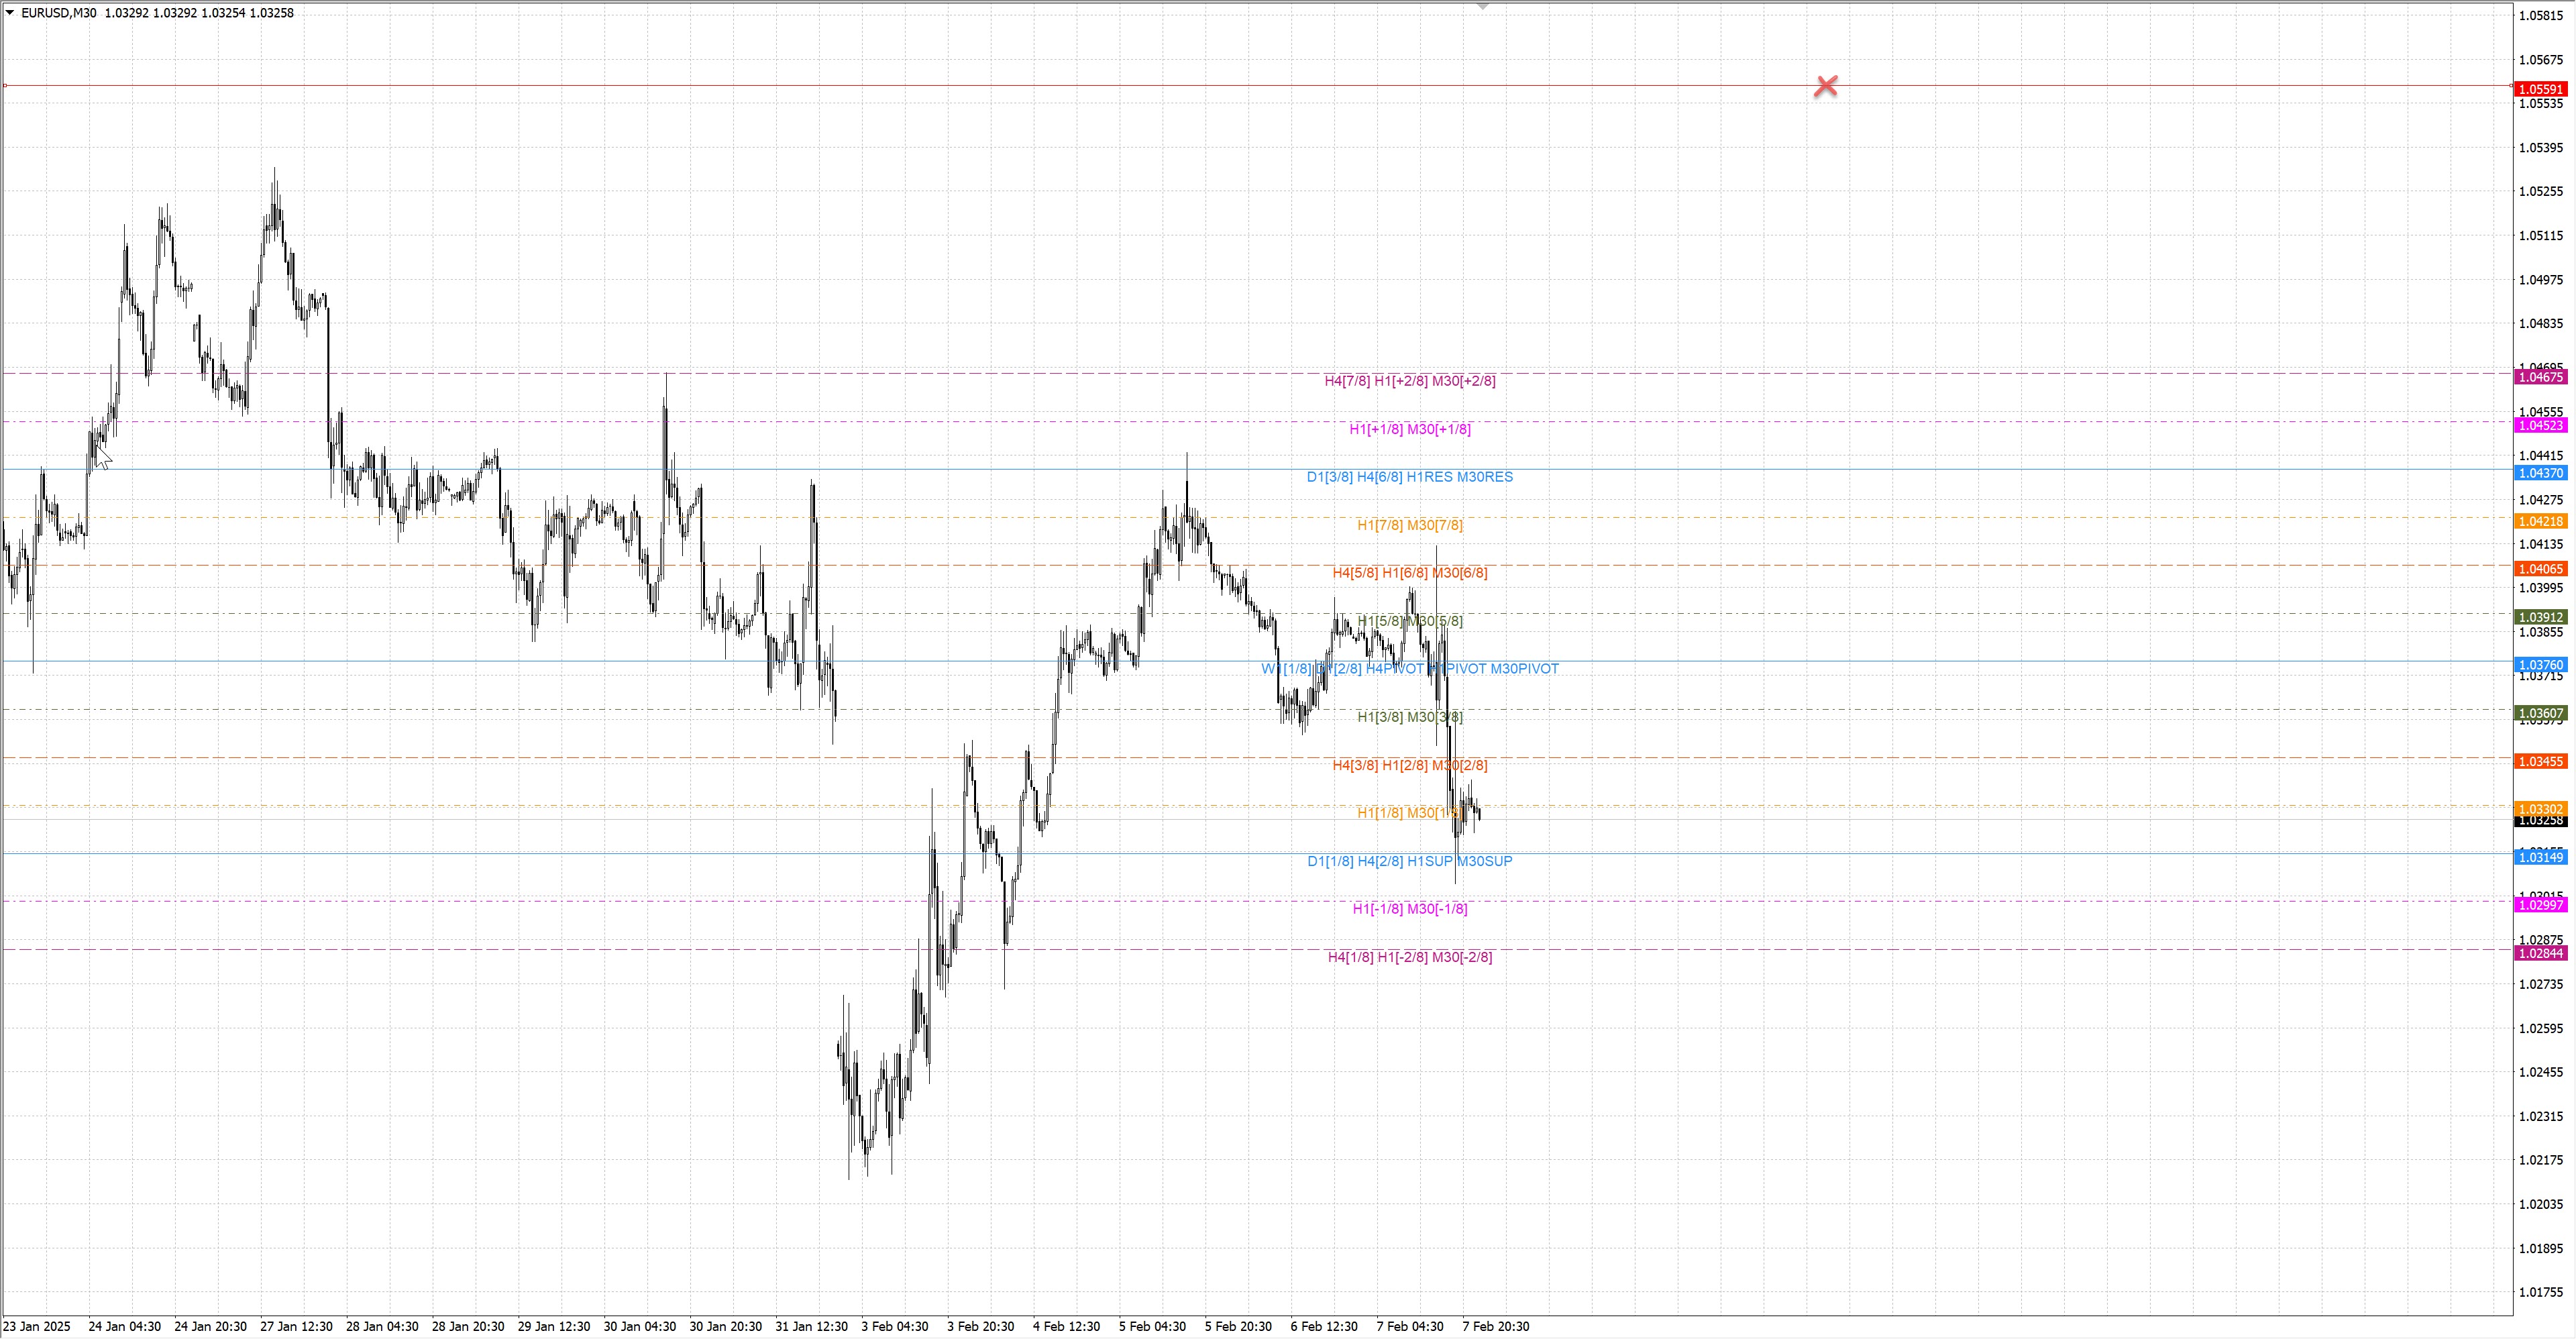2576x1339 pixels.
Task: Click the 'H1[7/8] M30[7/8]' orange label
Action: coord(1409,525)
